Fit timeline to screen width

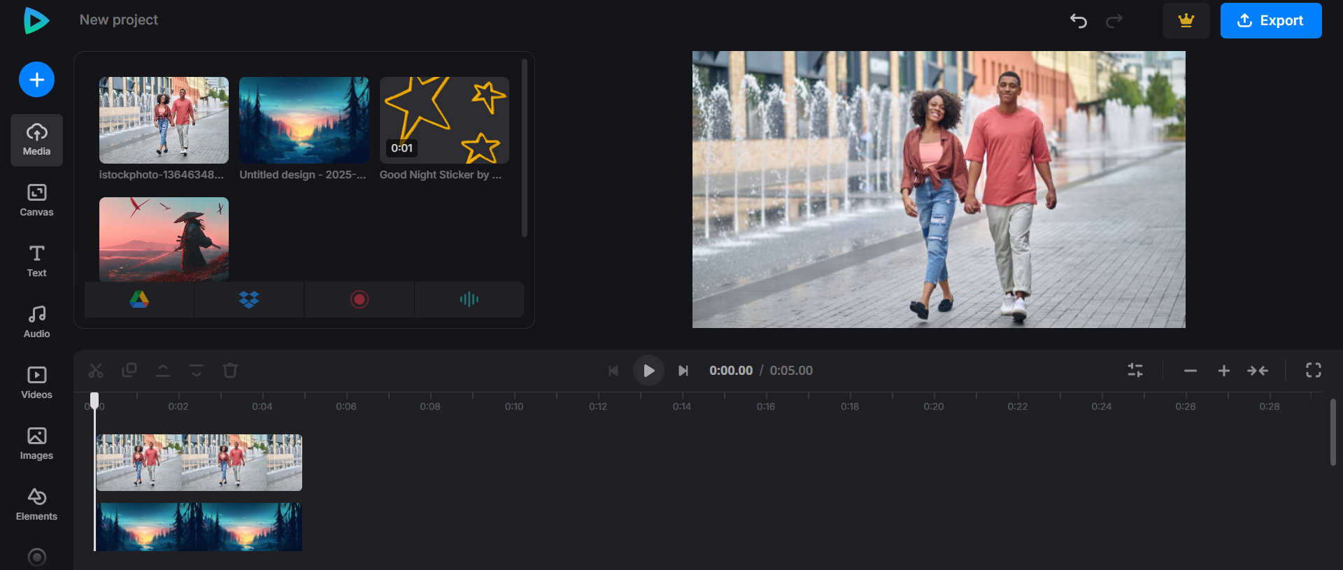coord(1257,371)
